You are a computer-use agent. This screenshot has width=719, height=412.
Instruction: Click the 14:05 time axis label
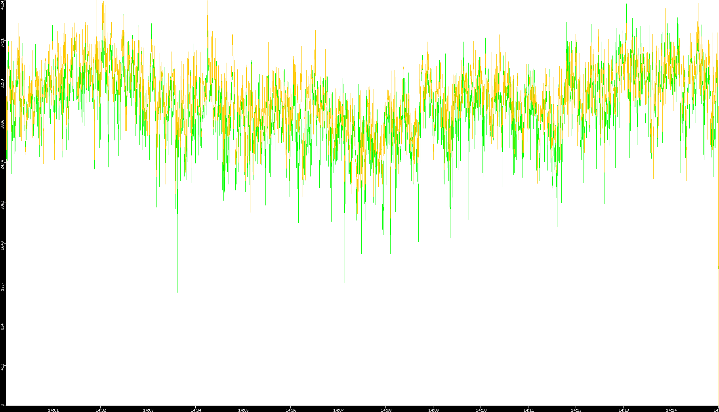pyautogui.click(x=243, y=410)
